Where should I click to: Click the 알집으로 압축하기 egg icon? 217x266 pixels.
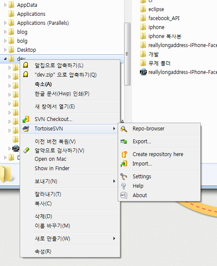[26, 65]
